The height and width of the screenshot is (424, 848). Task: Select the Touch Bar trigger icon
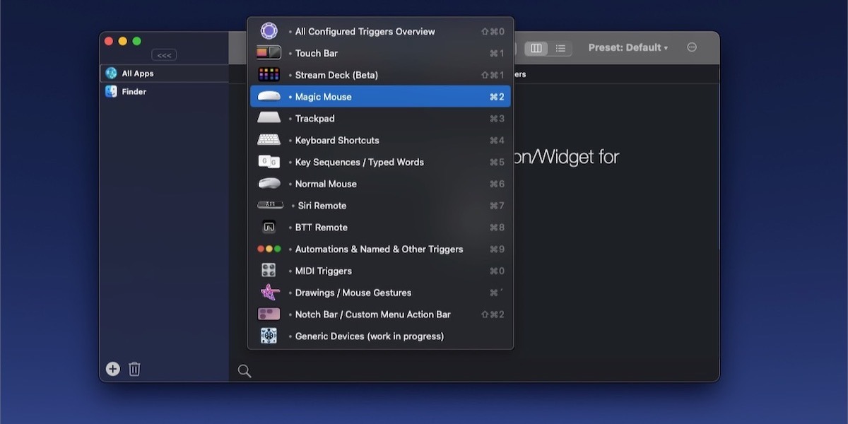[x=269, y=52]
